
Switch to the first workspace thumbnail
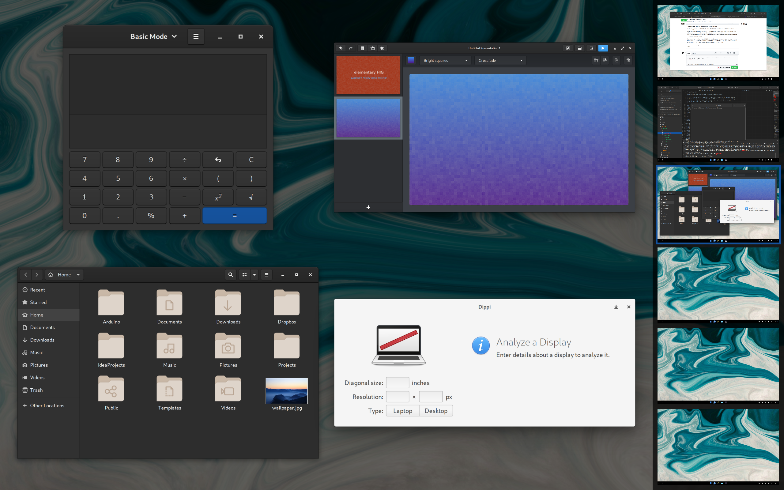pos(718,43)
